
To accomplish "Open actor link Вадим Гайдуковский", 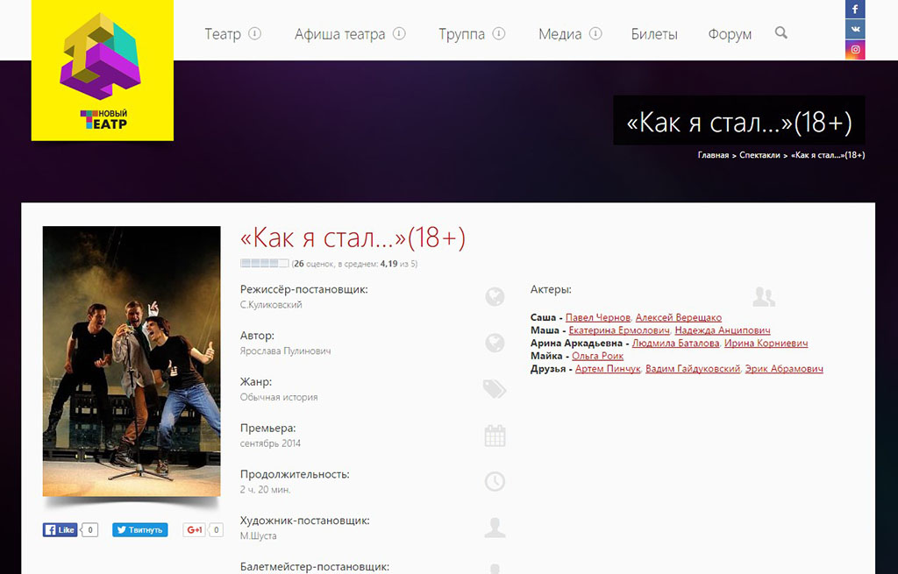I will click(693, 369).
